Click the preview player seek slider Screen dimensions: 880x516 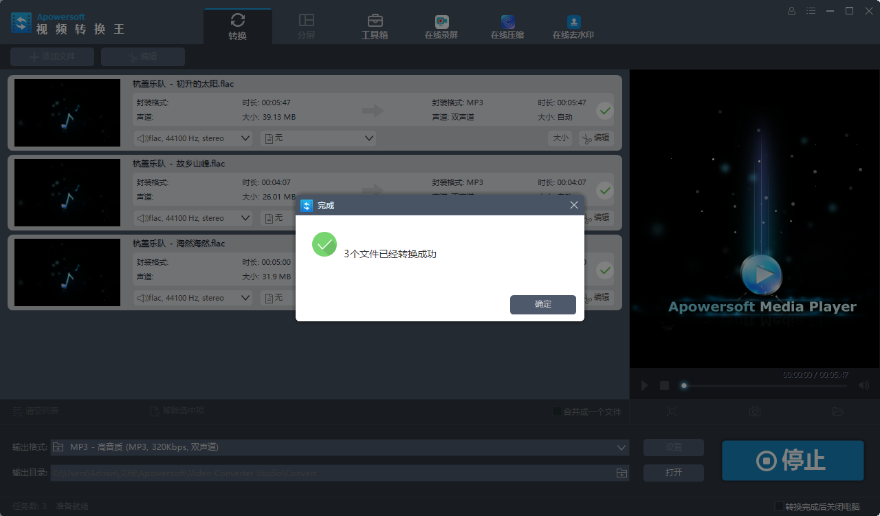[x=764, y=386]
